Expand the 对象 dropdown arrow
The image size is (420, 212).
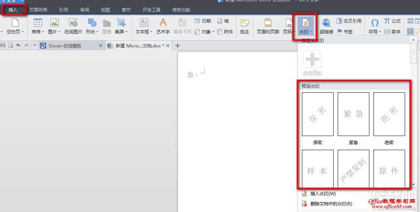click(x=213, y=32)
